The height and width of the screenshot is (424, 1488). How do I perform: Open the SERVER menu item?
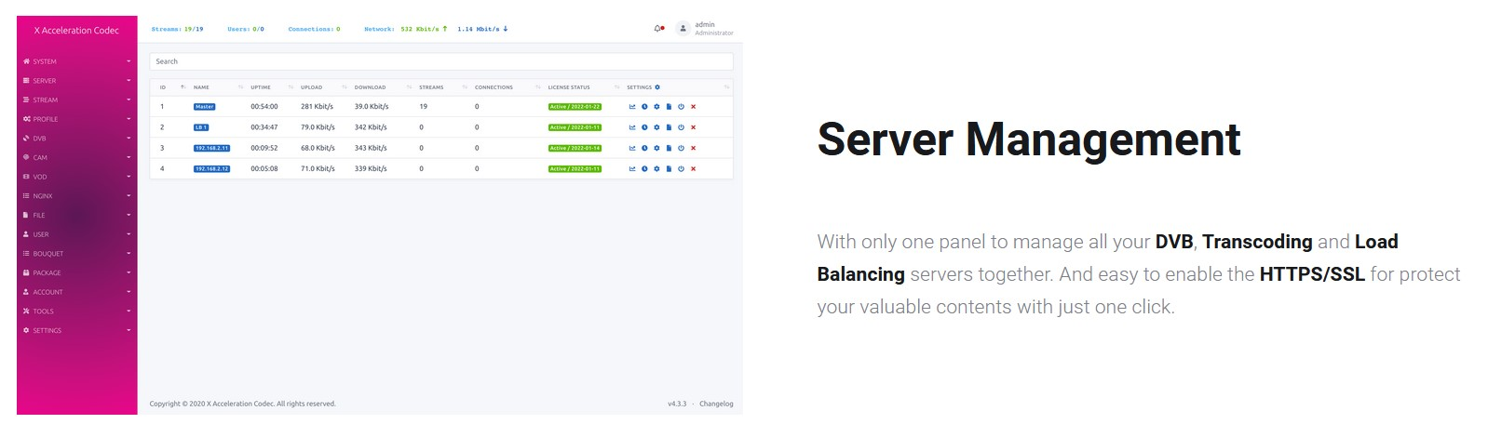76,81
